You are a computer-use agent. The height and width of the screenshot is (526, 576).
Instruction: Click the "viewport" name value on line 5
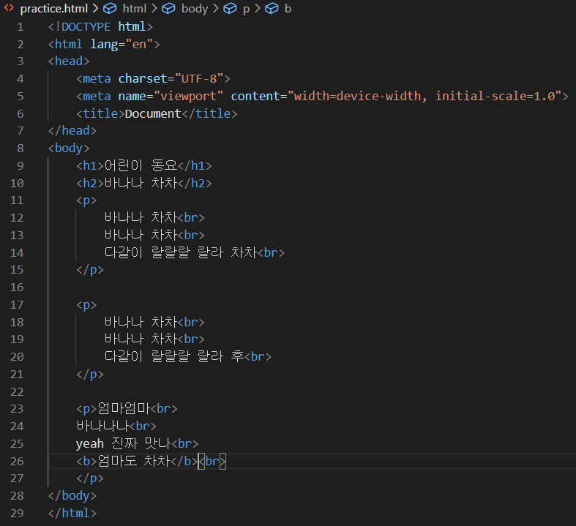(x=188, y=96)
